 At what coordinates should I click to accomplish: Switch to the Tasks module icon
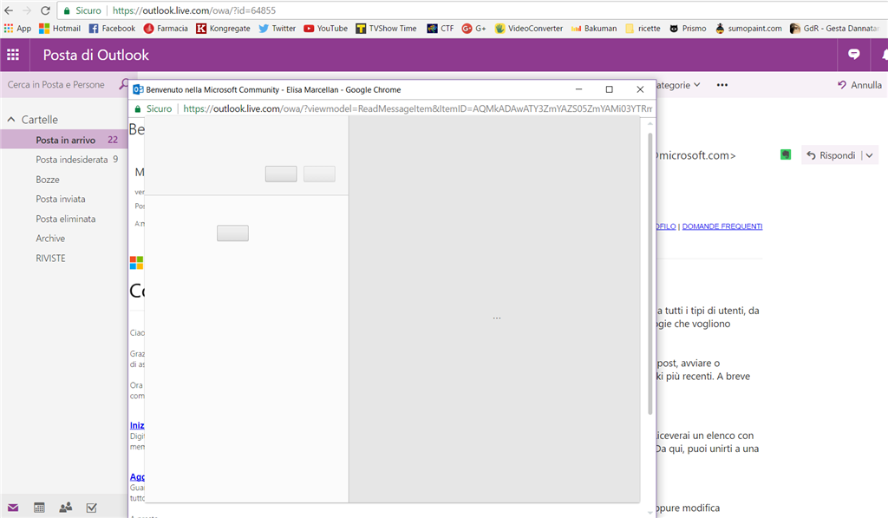pos(92,508)
